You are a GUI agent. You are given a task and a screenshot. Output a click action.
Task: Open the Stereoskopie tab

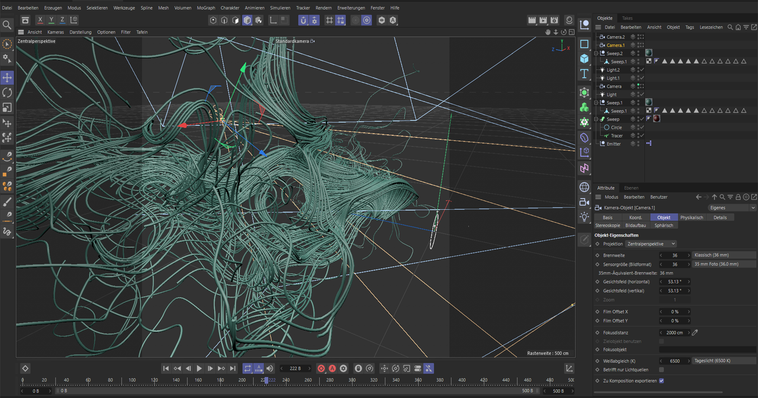pos(608,226)
